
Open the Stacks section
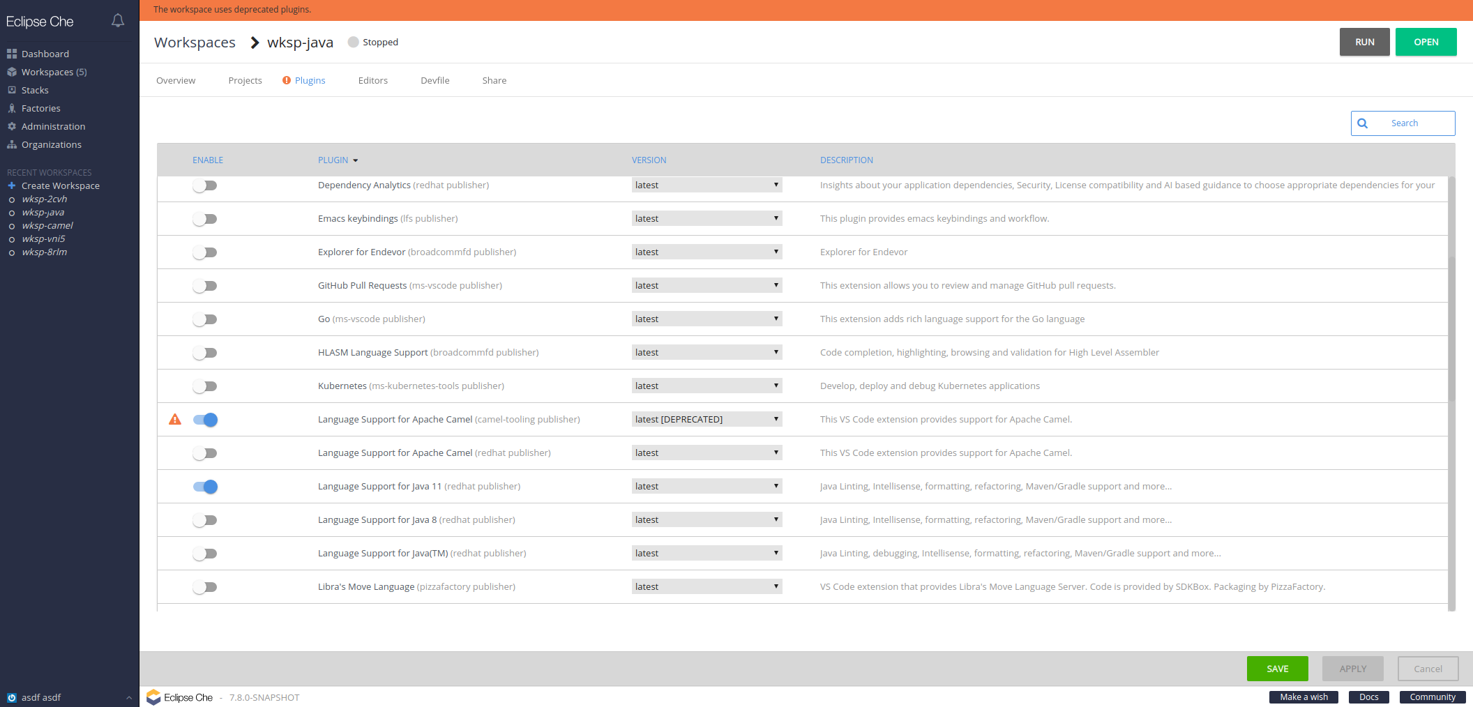36,90
